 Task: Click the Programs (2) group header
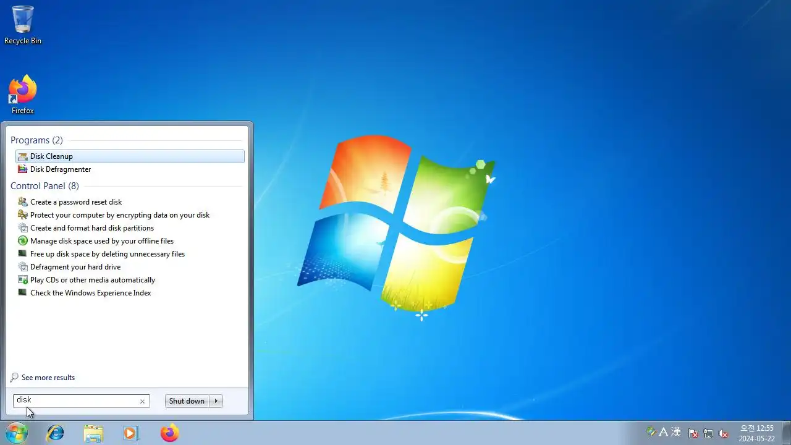tap(36, 140)
